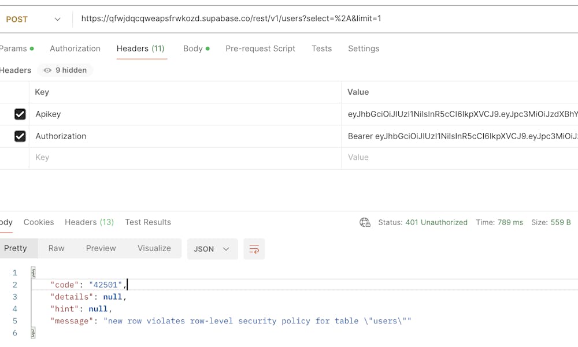
Task: Open the POST method dropdown
Action: (x=34, y=19)
